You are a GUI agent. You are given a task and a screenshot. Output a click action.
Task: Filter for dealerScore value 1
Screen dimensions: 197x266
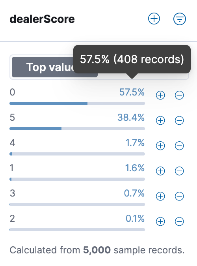point(160,171)
